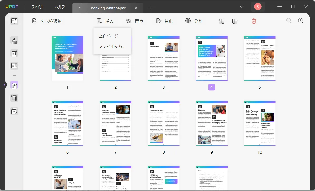The height and width of the screenshot is (191, 315).
Task: Open the ヘルプ menu
Action: (x=60, y=7)
